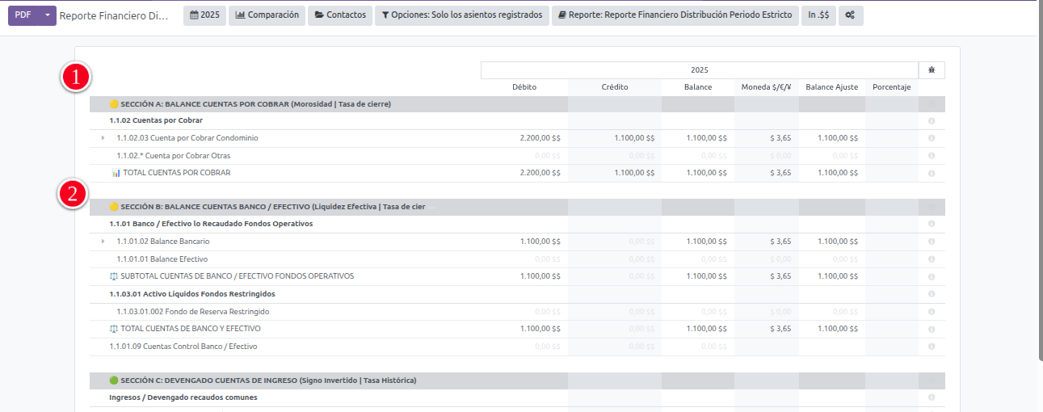Select the Fondo de Reserva Restringido account line

click(193, 312)
